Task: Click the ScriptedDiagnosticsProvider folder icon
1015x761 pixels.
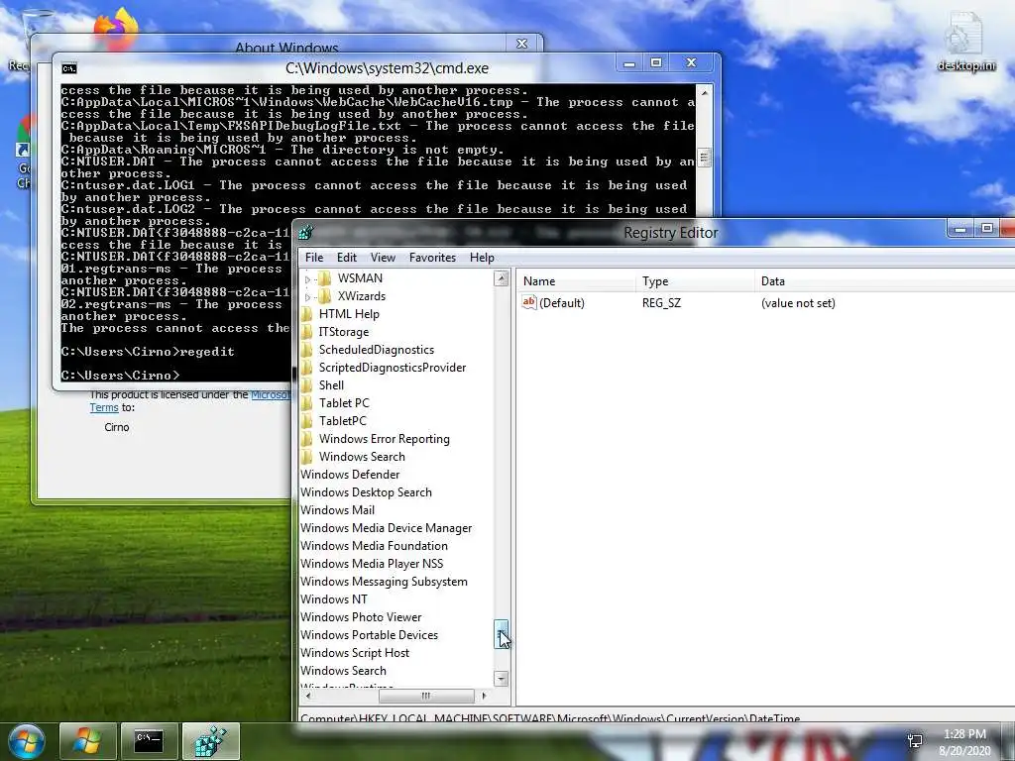Action: coord(306,368)
